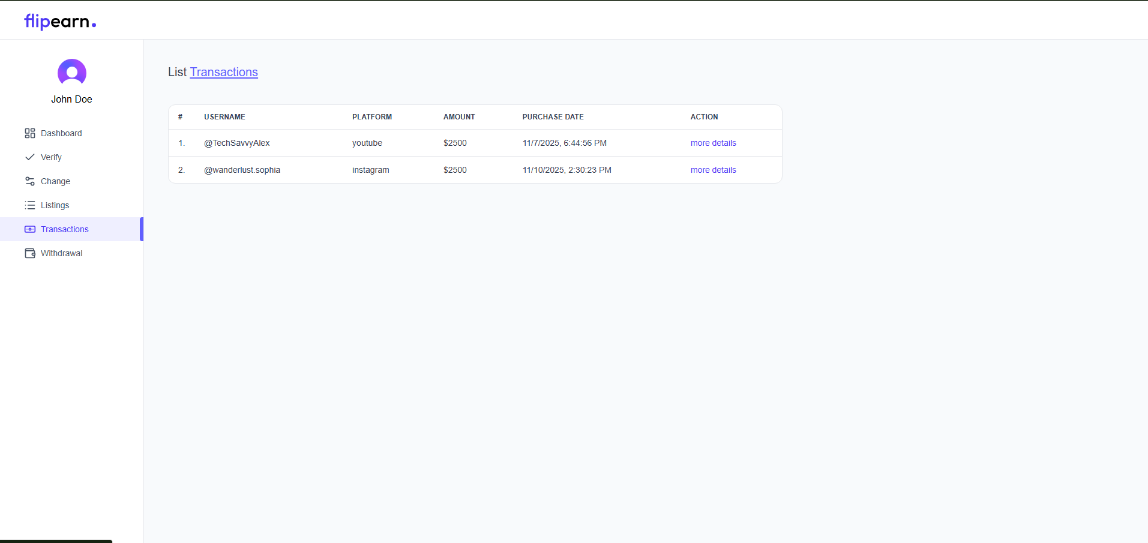Click the Change sliders icon

click(30, 181)
